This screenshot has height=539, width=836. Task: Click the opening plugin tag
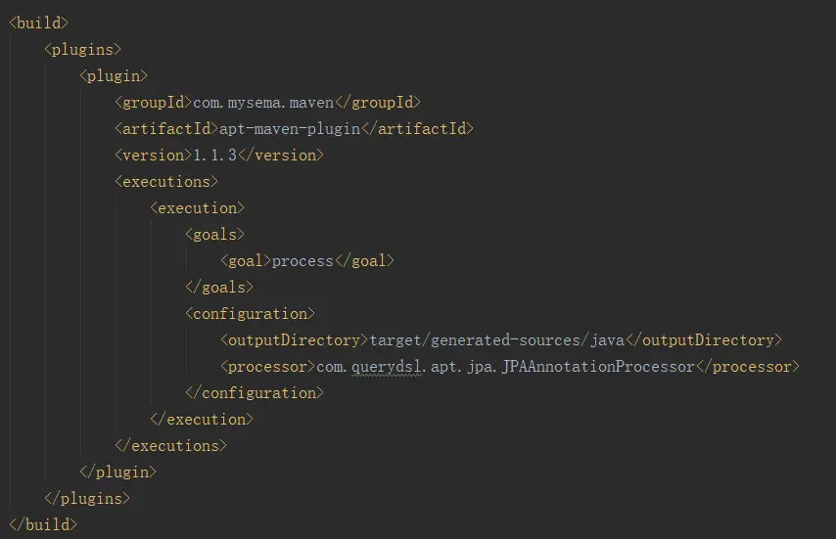pyautogui.click(x=114, y=75)
